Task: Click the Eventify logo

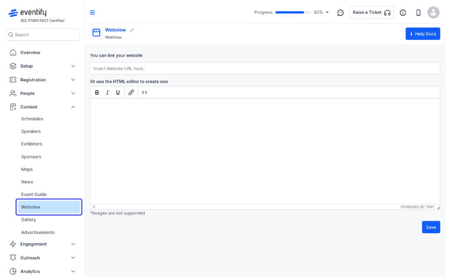Action: click(28, 13)
